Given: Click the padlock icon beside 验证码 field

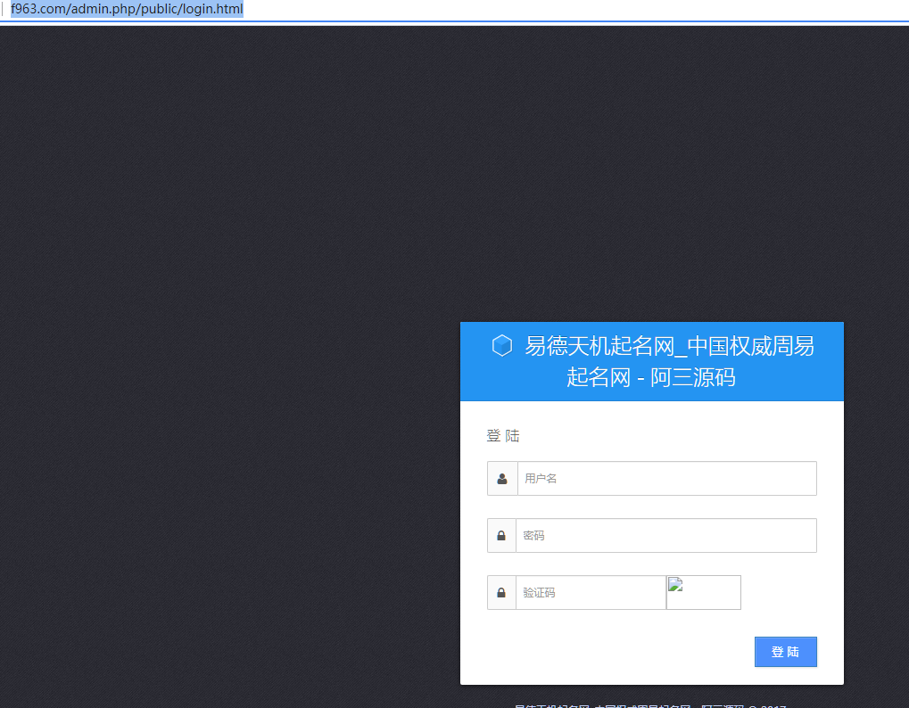Looking at the screenshot, I should click(501, 593).
